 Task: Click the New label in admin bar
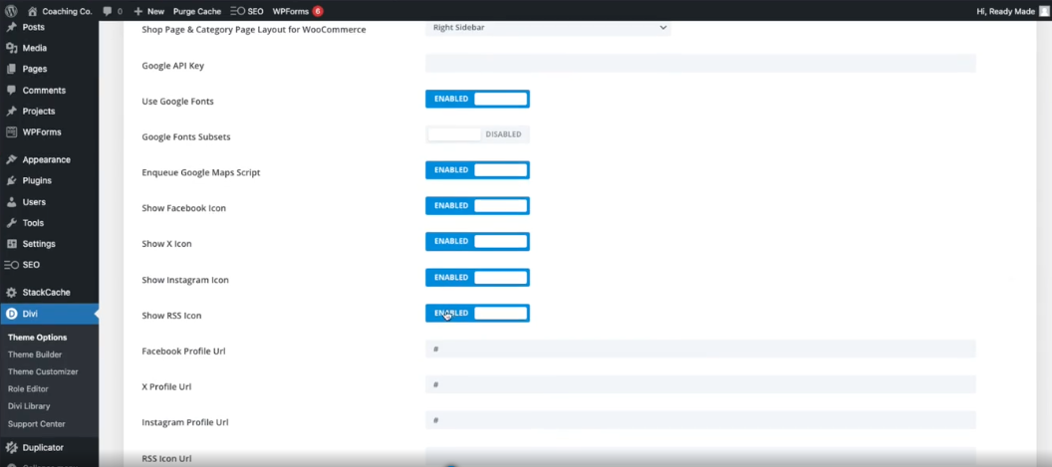155,11
